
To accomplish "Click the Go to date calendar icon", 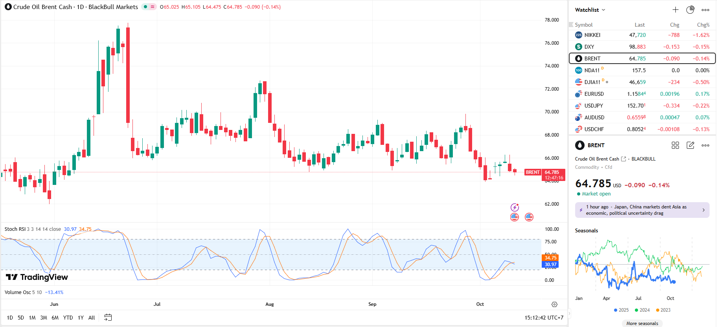I will point(108,318).
